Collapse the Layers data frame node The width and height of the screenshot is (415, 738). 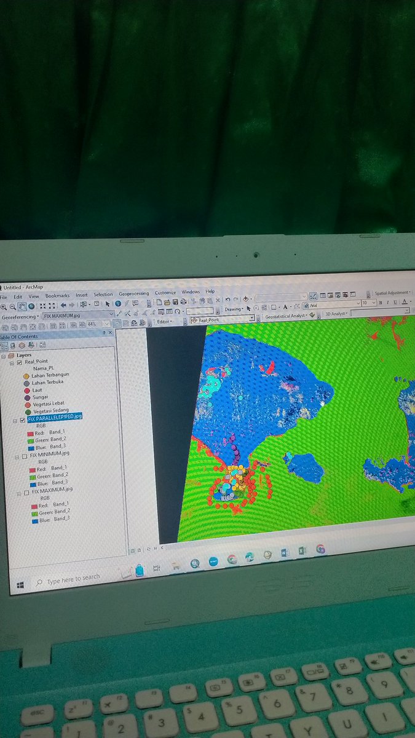click(3, 356)
